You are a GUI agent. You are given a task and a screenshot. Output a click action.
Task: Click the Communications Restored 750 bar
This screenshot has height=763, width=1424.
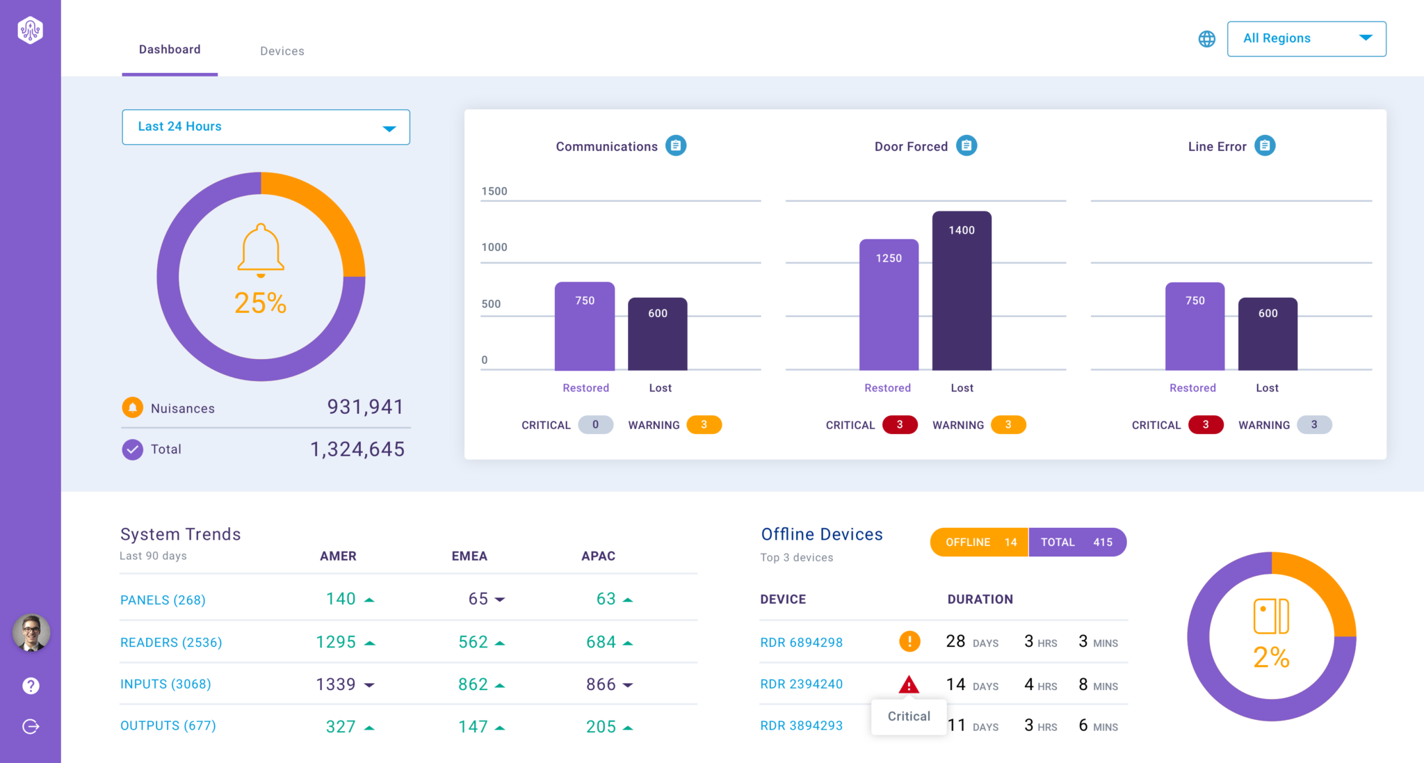585,326
